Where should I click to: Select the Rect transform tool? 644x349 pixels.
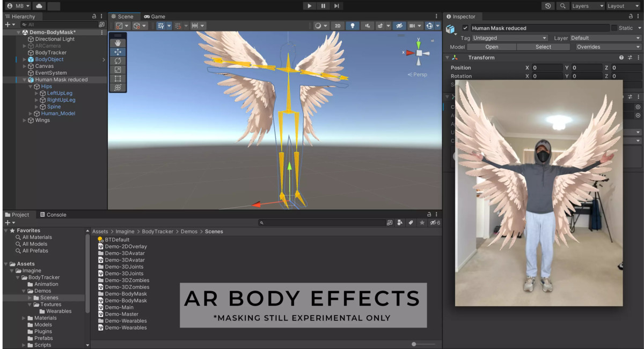click(118, 78)
